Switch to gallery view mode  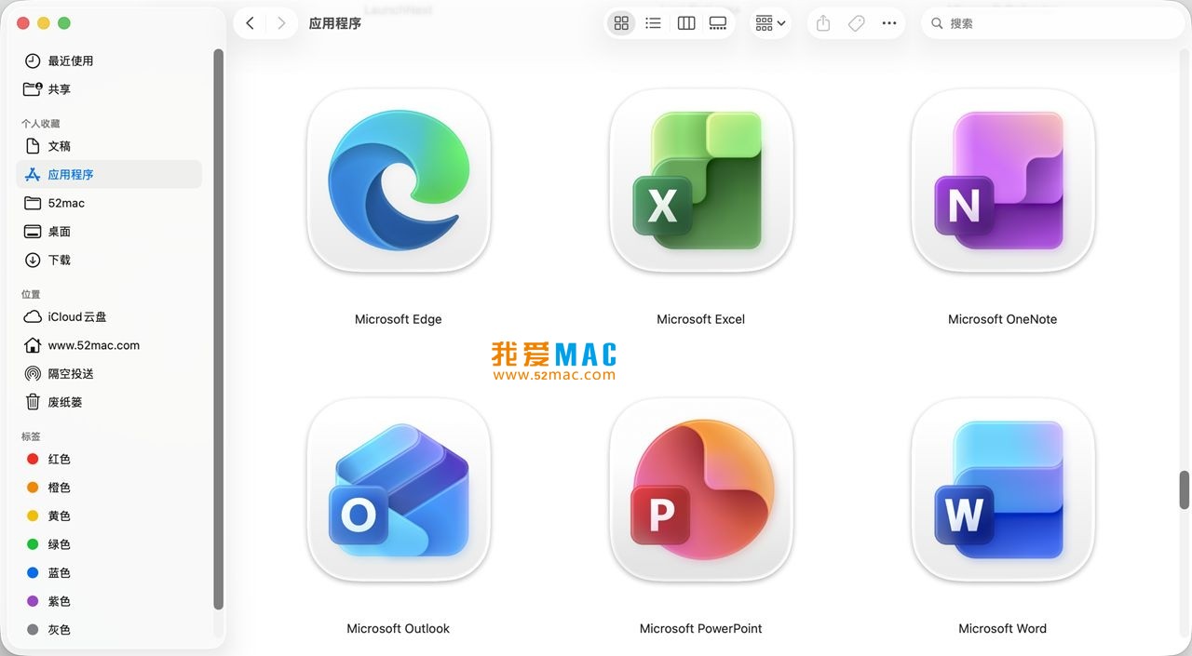click(718, 22)
